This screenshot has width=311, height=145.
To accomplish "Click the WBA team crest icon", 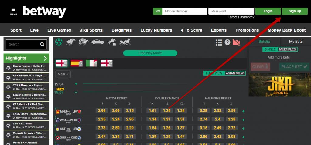I will coord(58,120).
